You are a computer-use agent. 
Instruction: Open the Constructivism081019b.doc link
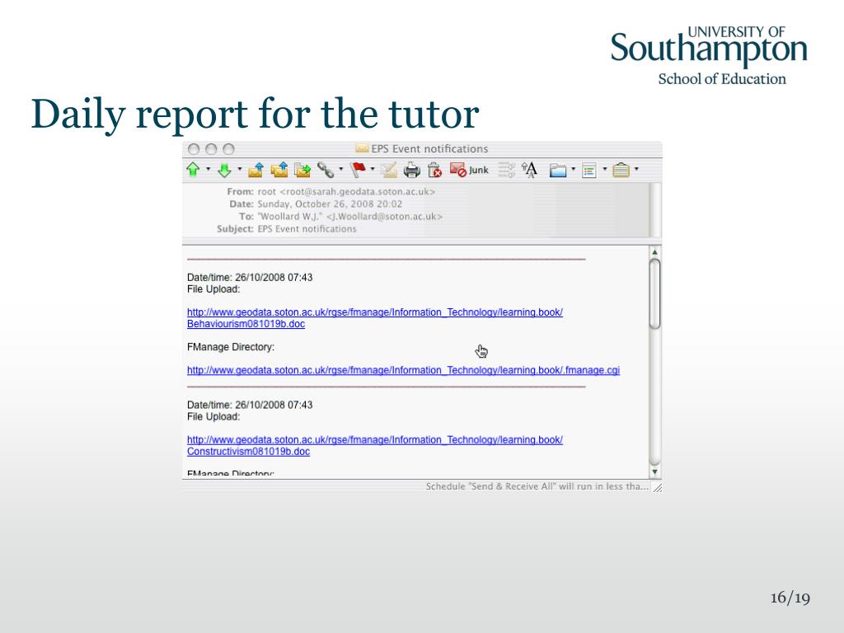pyautogui.click(x=248, y=452)
